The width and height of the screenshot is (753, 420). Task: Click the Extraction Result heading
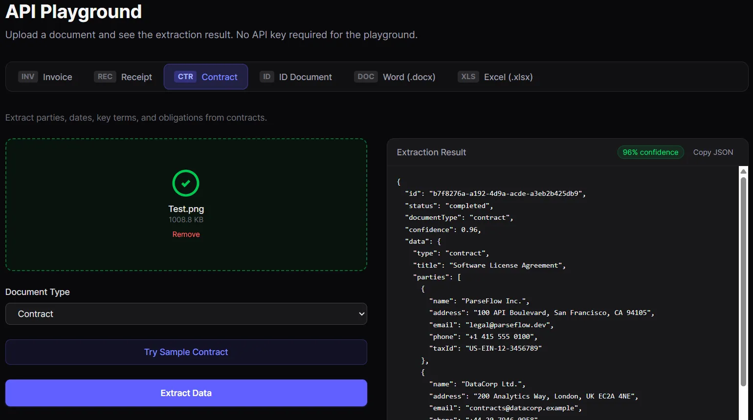(431, 152)
